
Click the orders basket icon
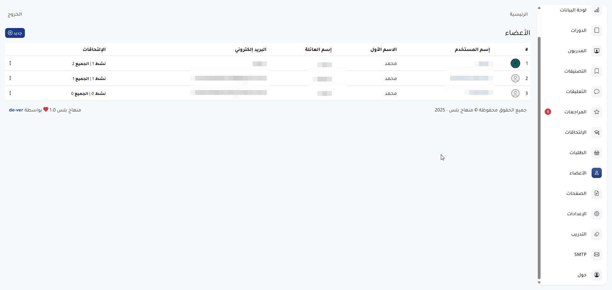pyautogui.click(x=596, y=153)
